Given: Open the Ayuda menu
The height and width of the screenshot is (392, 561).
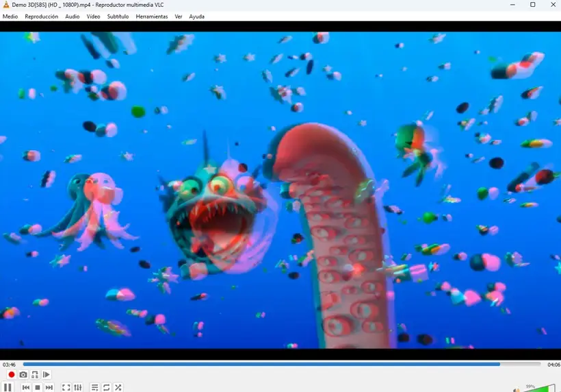Looking at the screenshot, I should tap(197, 16).
